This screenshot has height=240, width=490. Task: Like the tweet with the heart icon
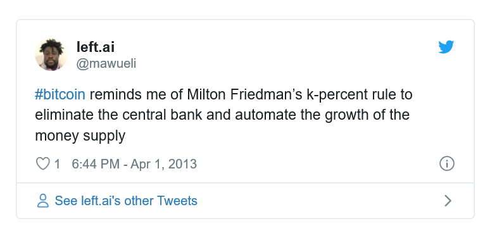click(42, 164)
